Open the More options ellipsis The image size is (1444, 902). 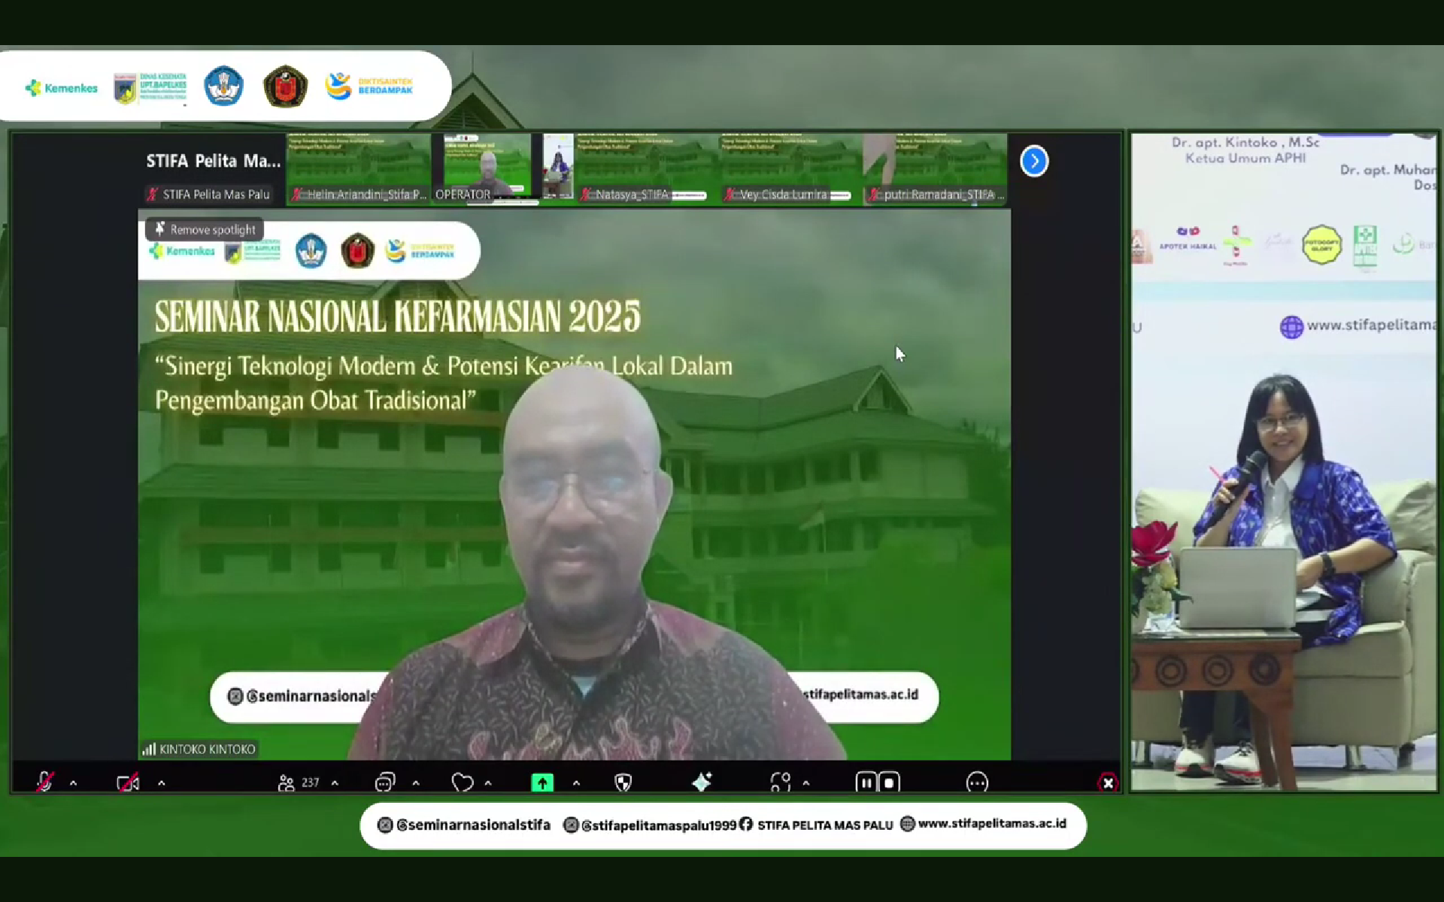coord(976,782)
